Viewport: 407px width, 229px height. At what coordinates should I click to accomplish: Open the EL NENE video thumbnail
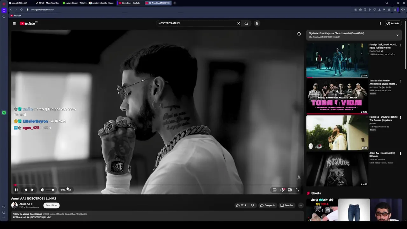click(x=337, y=60)
